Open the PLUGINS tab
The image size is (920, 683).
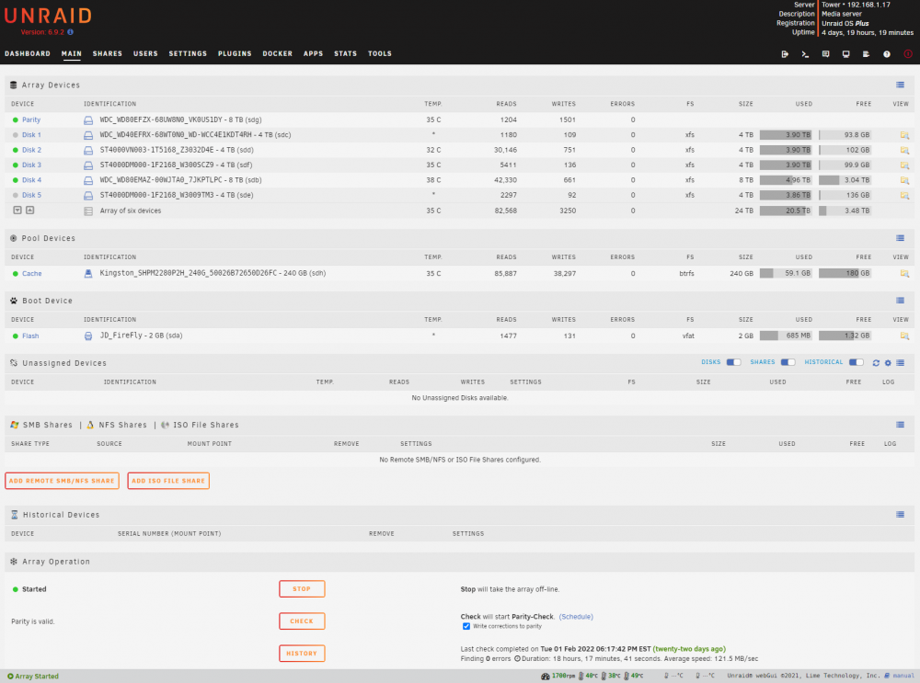click(235, 54)
